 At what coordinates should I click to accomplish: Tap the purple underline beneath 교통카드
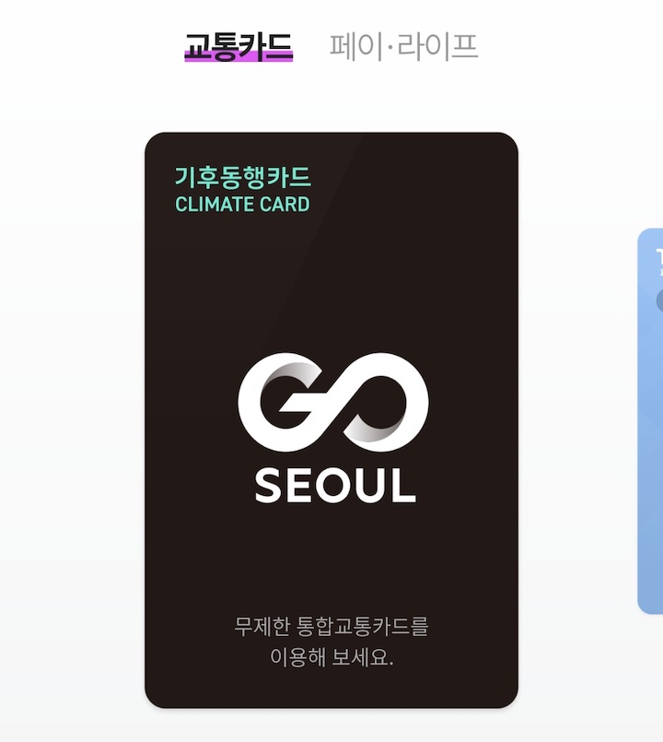(x=238, y=56)
